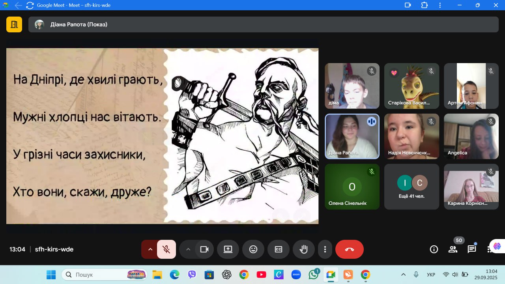Image resolution: width=505 pixels, height=284 pixels.
Task: Open the emoji reactions panel
Action: [253, 249]
